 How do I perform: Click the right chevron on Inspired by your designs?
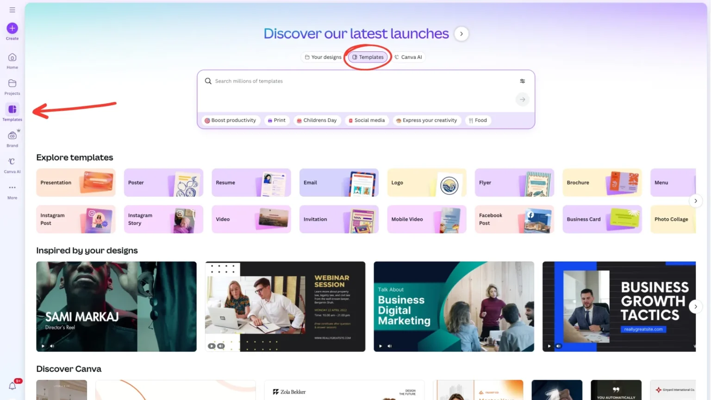[695, 306]
